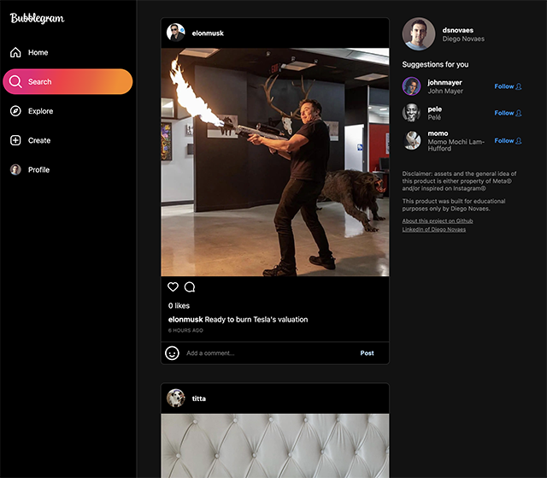Click the Pelé full name text
This screenshot has width=547, height=478.
(434, 117)
